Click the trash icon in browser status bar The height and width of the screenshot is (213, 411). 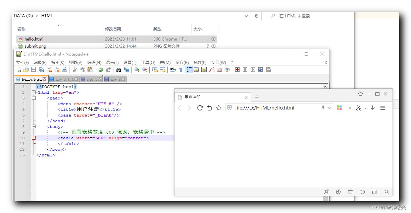pos(350,192)
